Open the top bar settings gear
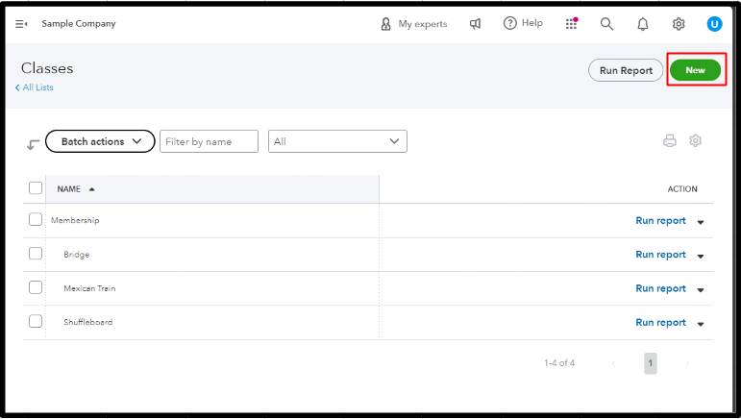Image resolution: width=741 pixels, height=419 pixels. point(679,24)
